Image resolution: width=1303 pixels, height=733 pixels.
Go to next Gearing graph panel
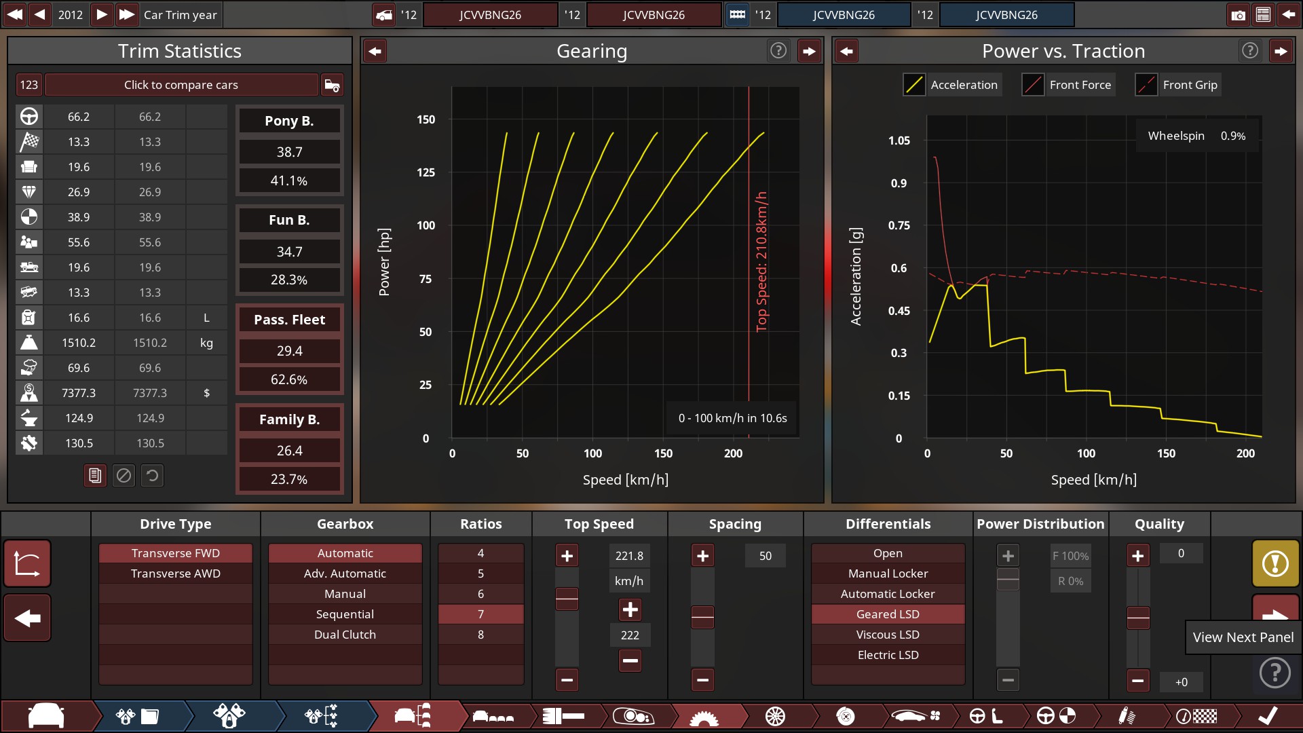809,51
